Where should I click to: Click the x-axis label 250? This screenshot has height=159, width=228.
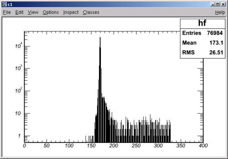pyautogui.click(x=136, y=146)
